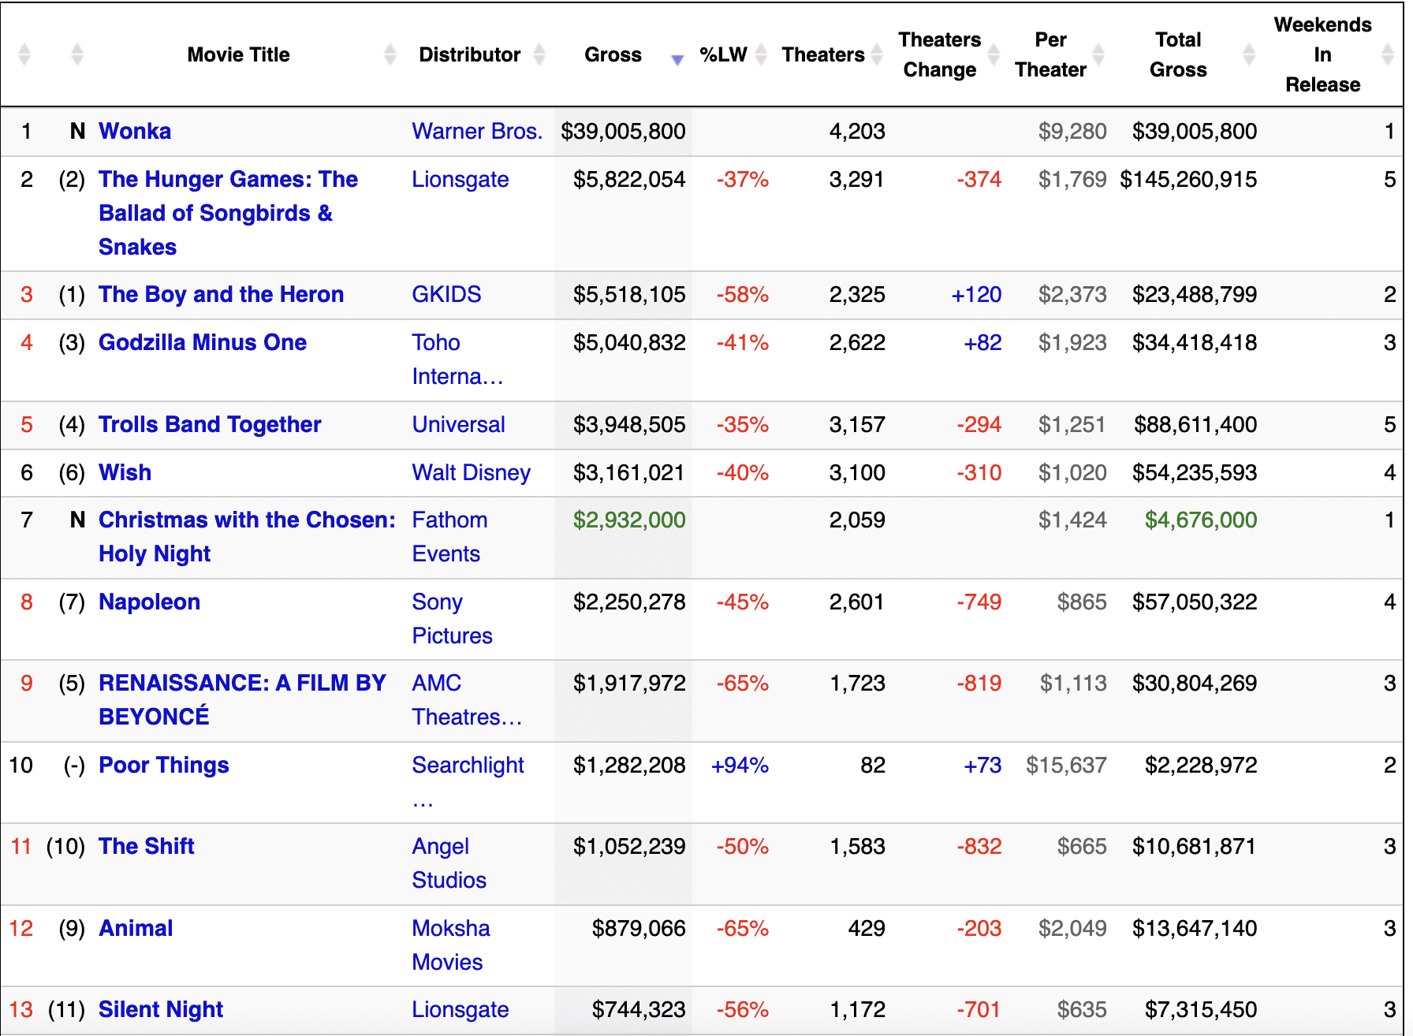Select Napoleon total gross $57,050,322
The image size is (1413, 1036).
1195,602
